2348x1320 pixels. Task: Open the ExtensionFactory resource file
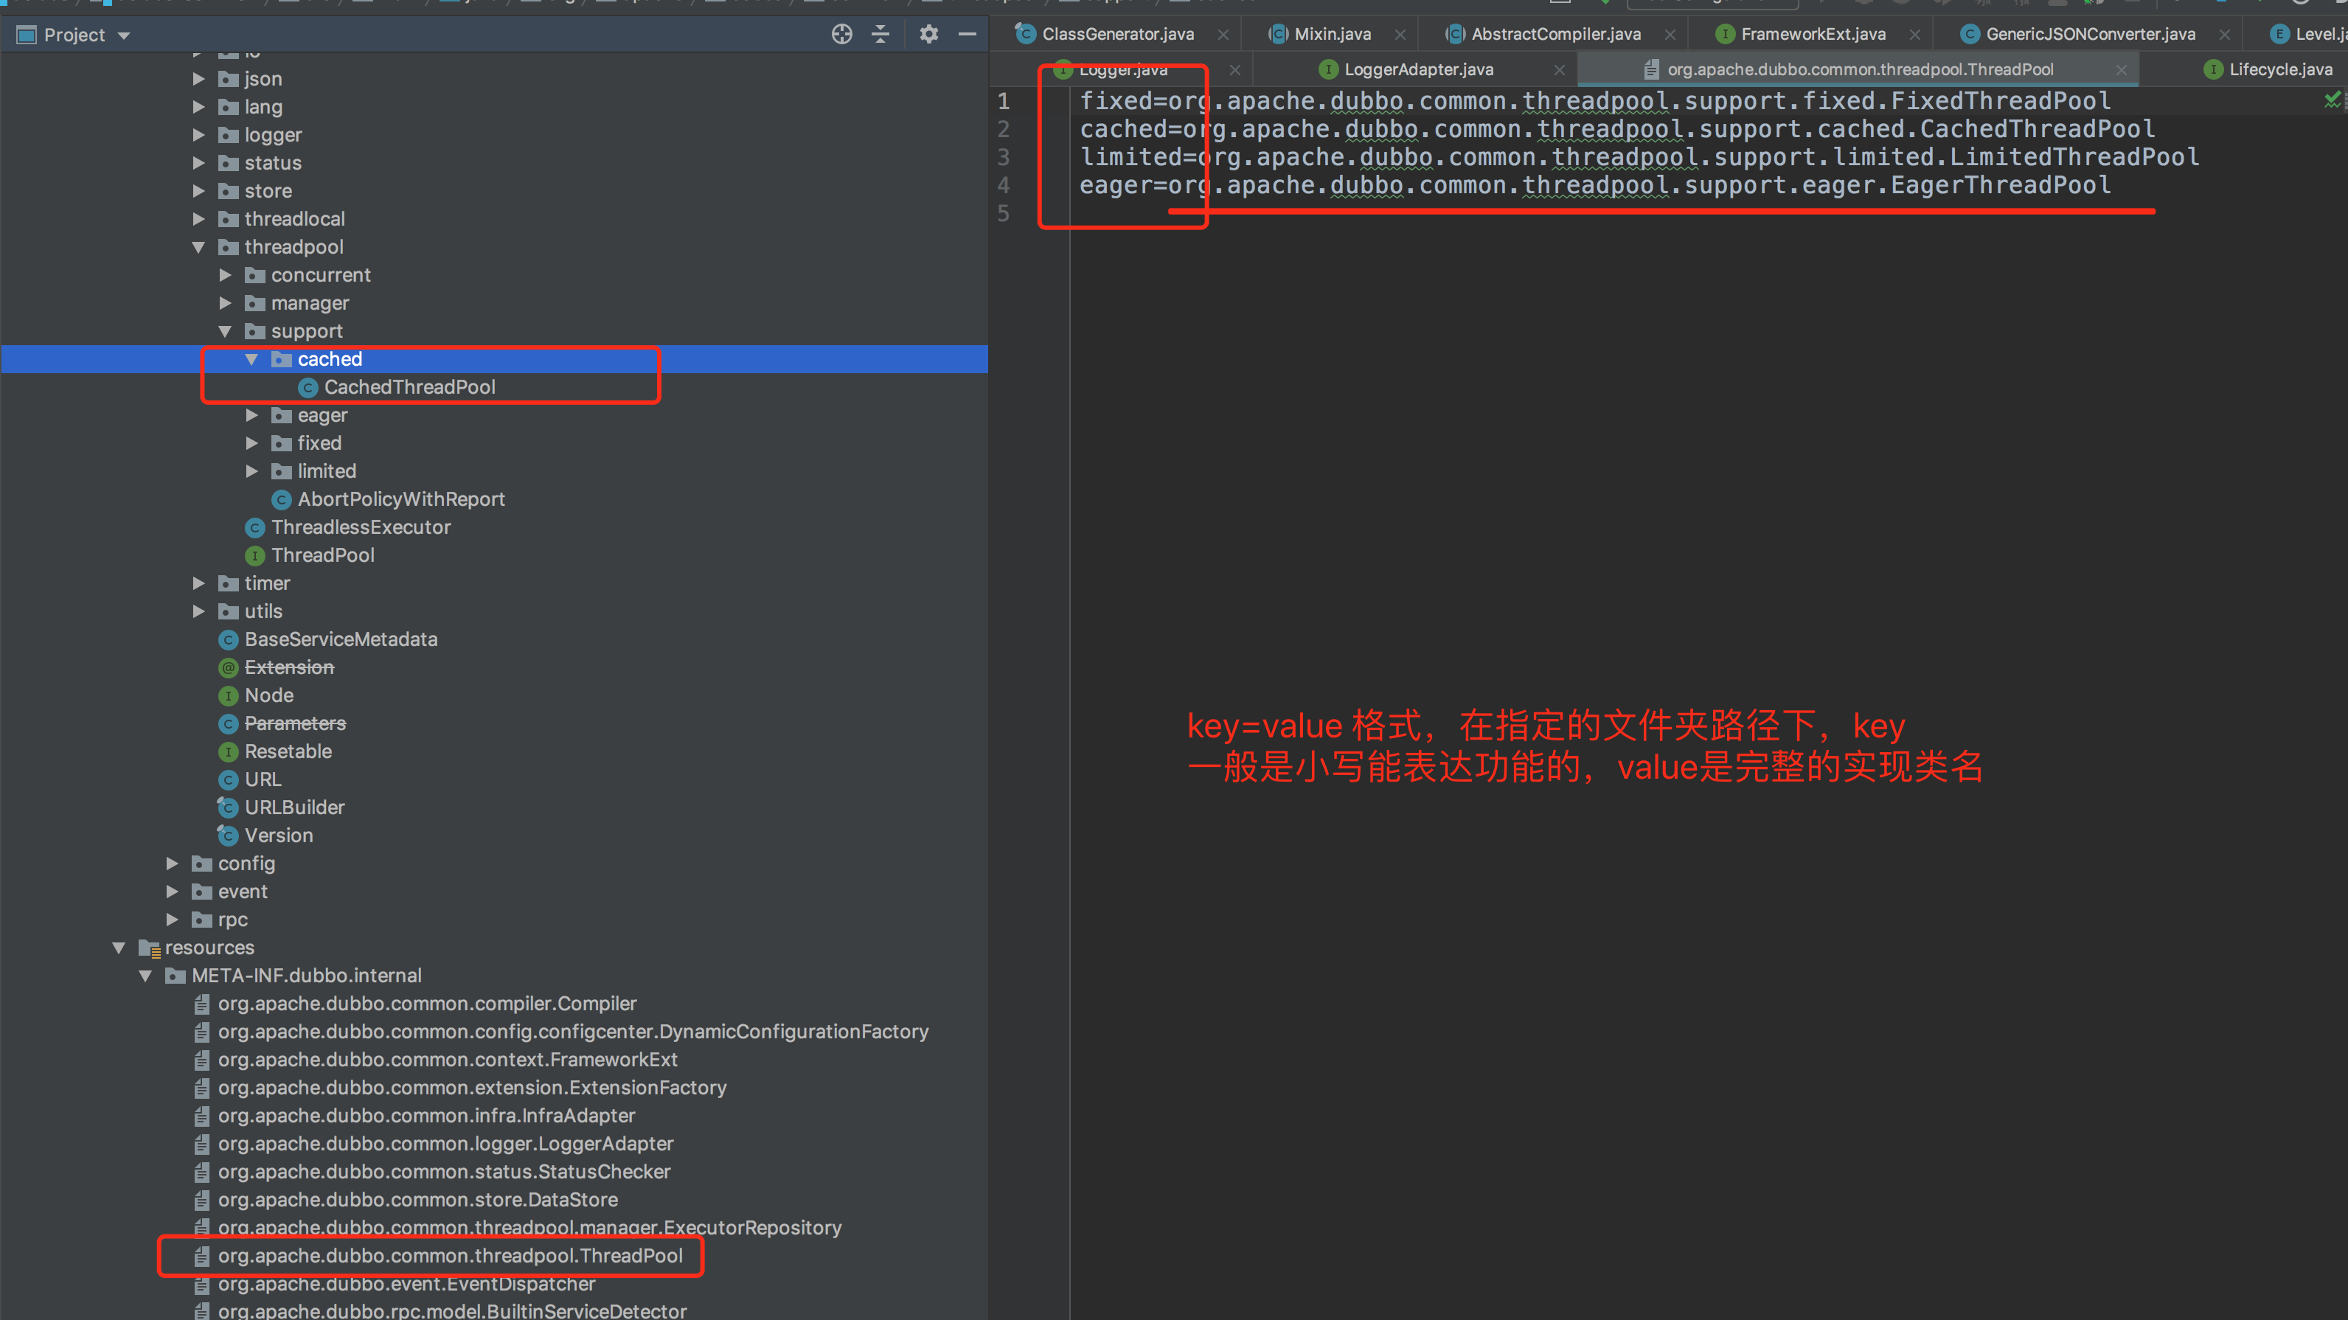[x=459, y=1088]
